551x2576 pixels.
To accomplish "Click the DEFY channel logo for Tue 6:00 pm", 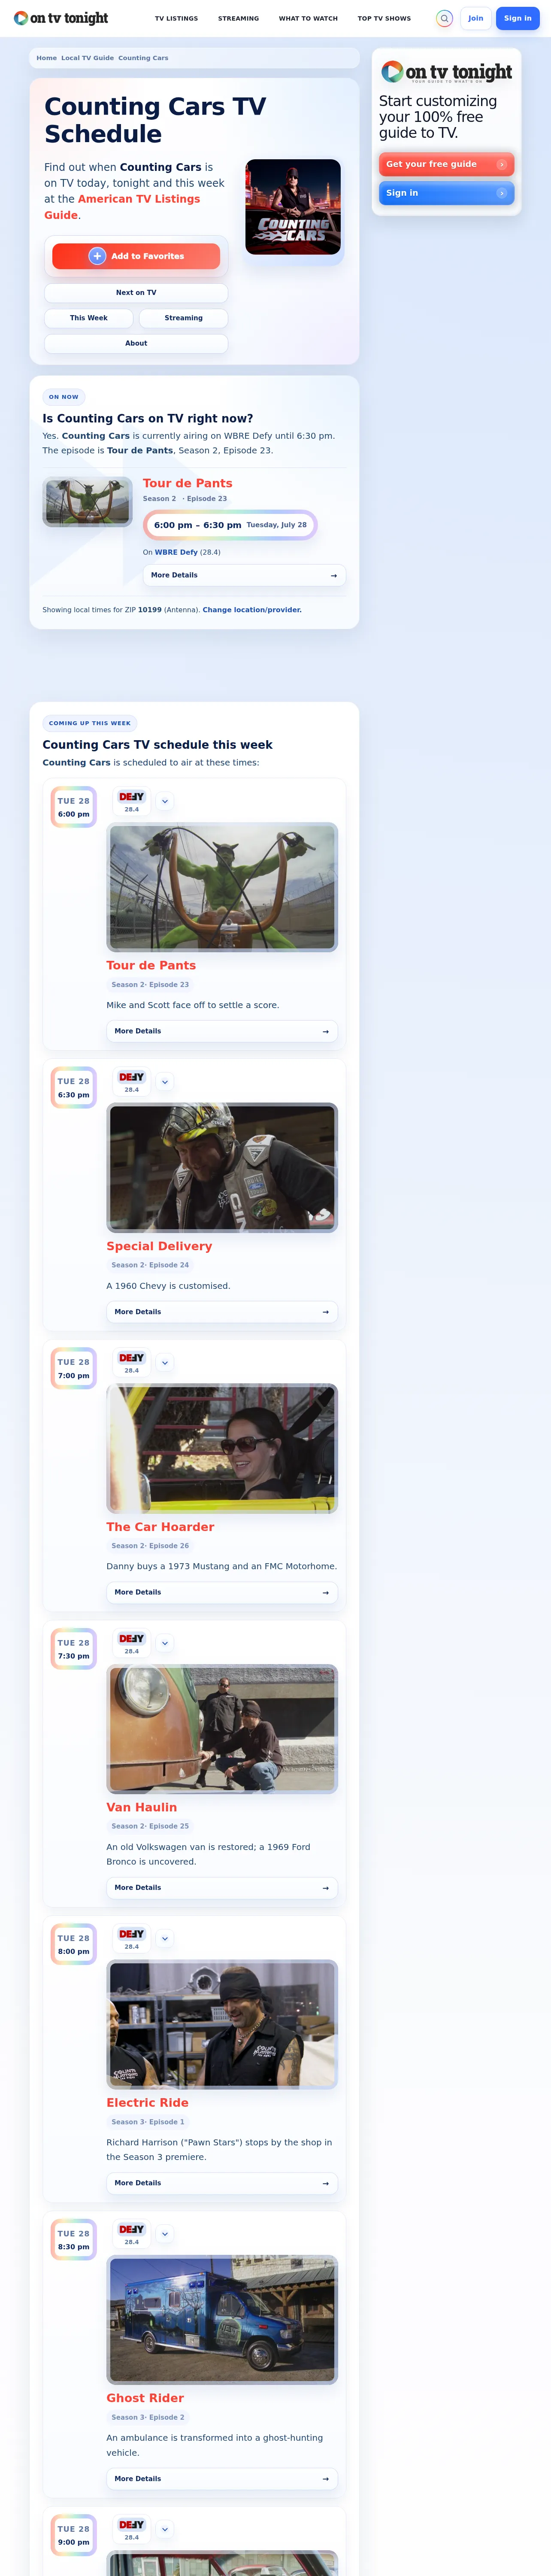I will (132, 797).
